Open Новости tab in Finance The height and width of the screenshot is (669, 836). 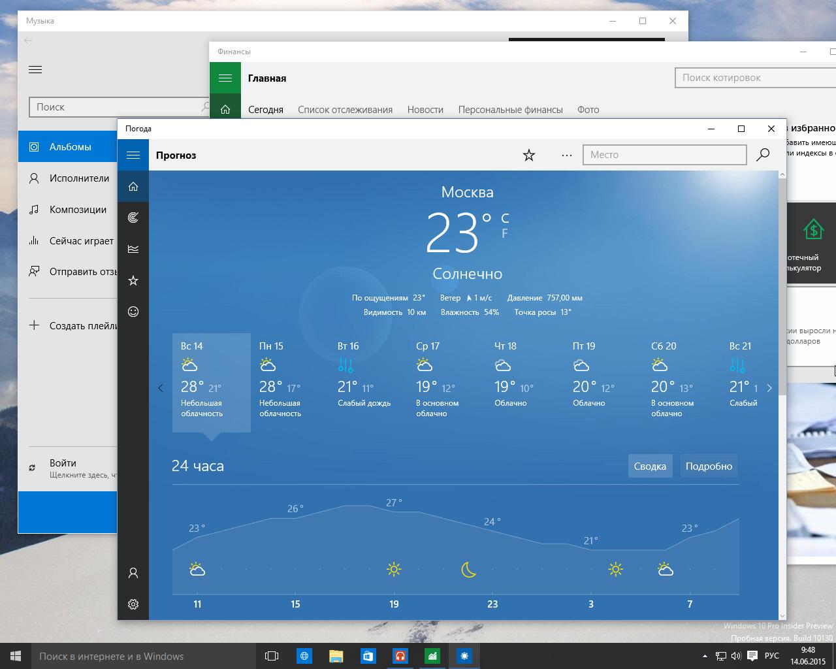tap(425, 110)
